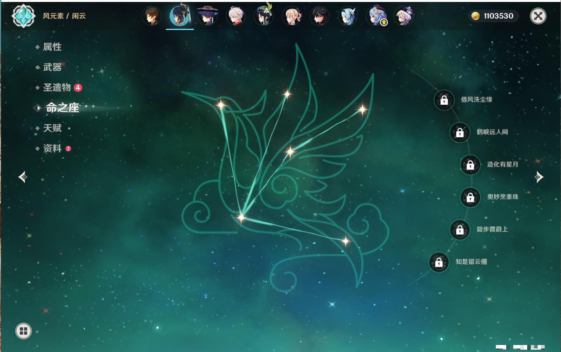Open the grid menu button at bottom-left

click(x=23, y=331)
